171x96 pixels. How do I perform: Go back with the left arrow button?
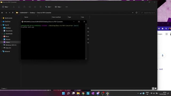point(2,13)
